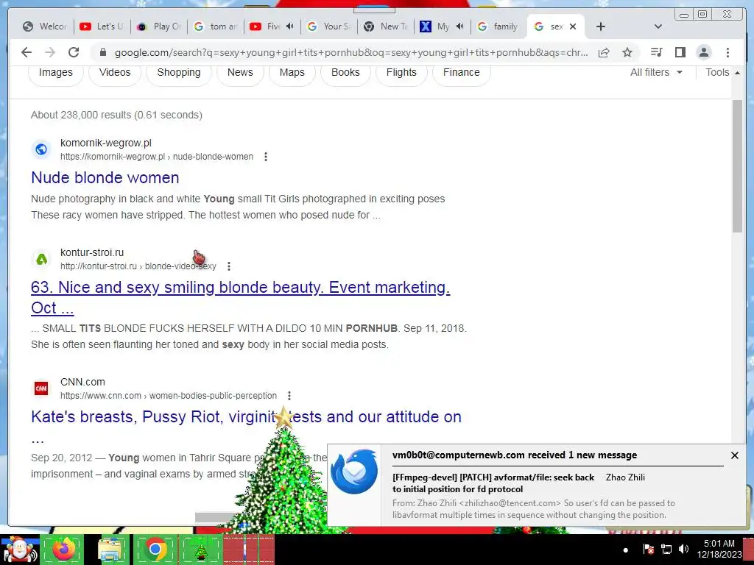754x565 pixels.
Task: Switch to the 'tom an' Google tab
Action: [x=215, y=26]
